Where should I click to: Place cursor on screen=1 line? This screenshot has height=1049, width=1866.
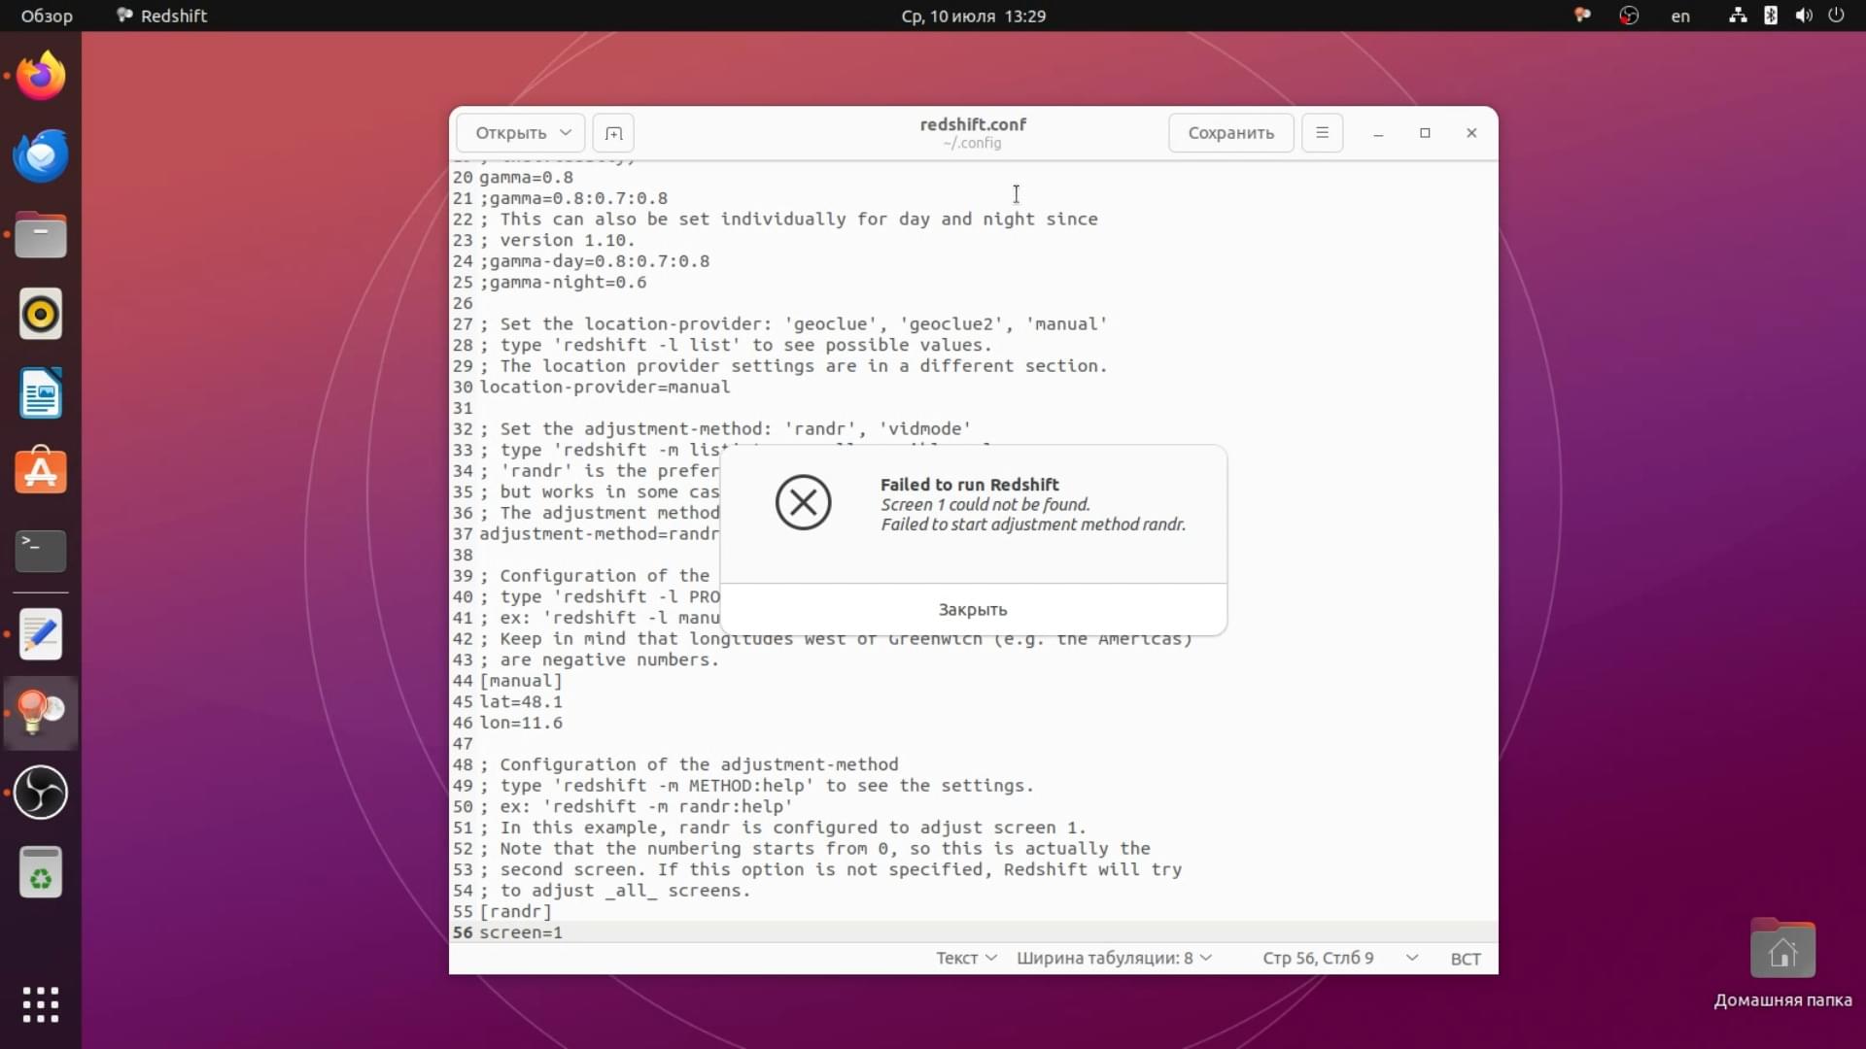521,932
